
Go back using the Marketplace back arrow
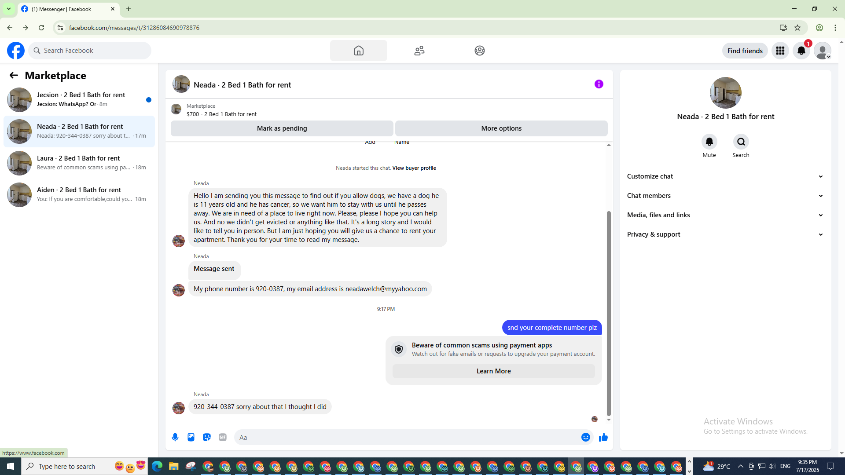pos(14,75)
